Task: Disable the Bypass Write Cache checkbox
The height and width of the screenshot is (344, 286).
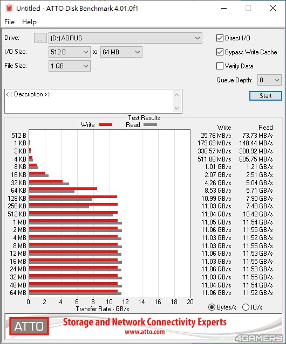Action: (x=220, y=52)
